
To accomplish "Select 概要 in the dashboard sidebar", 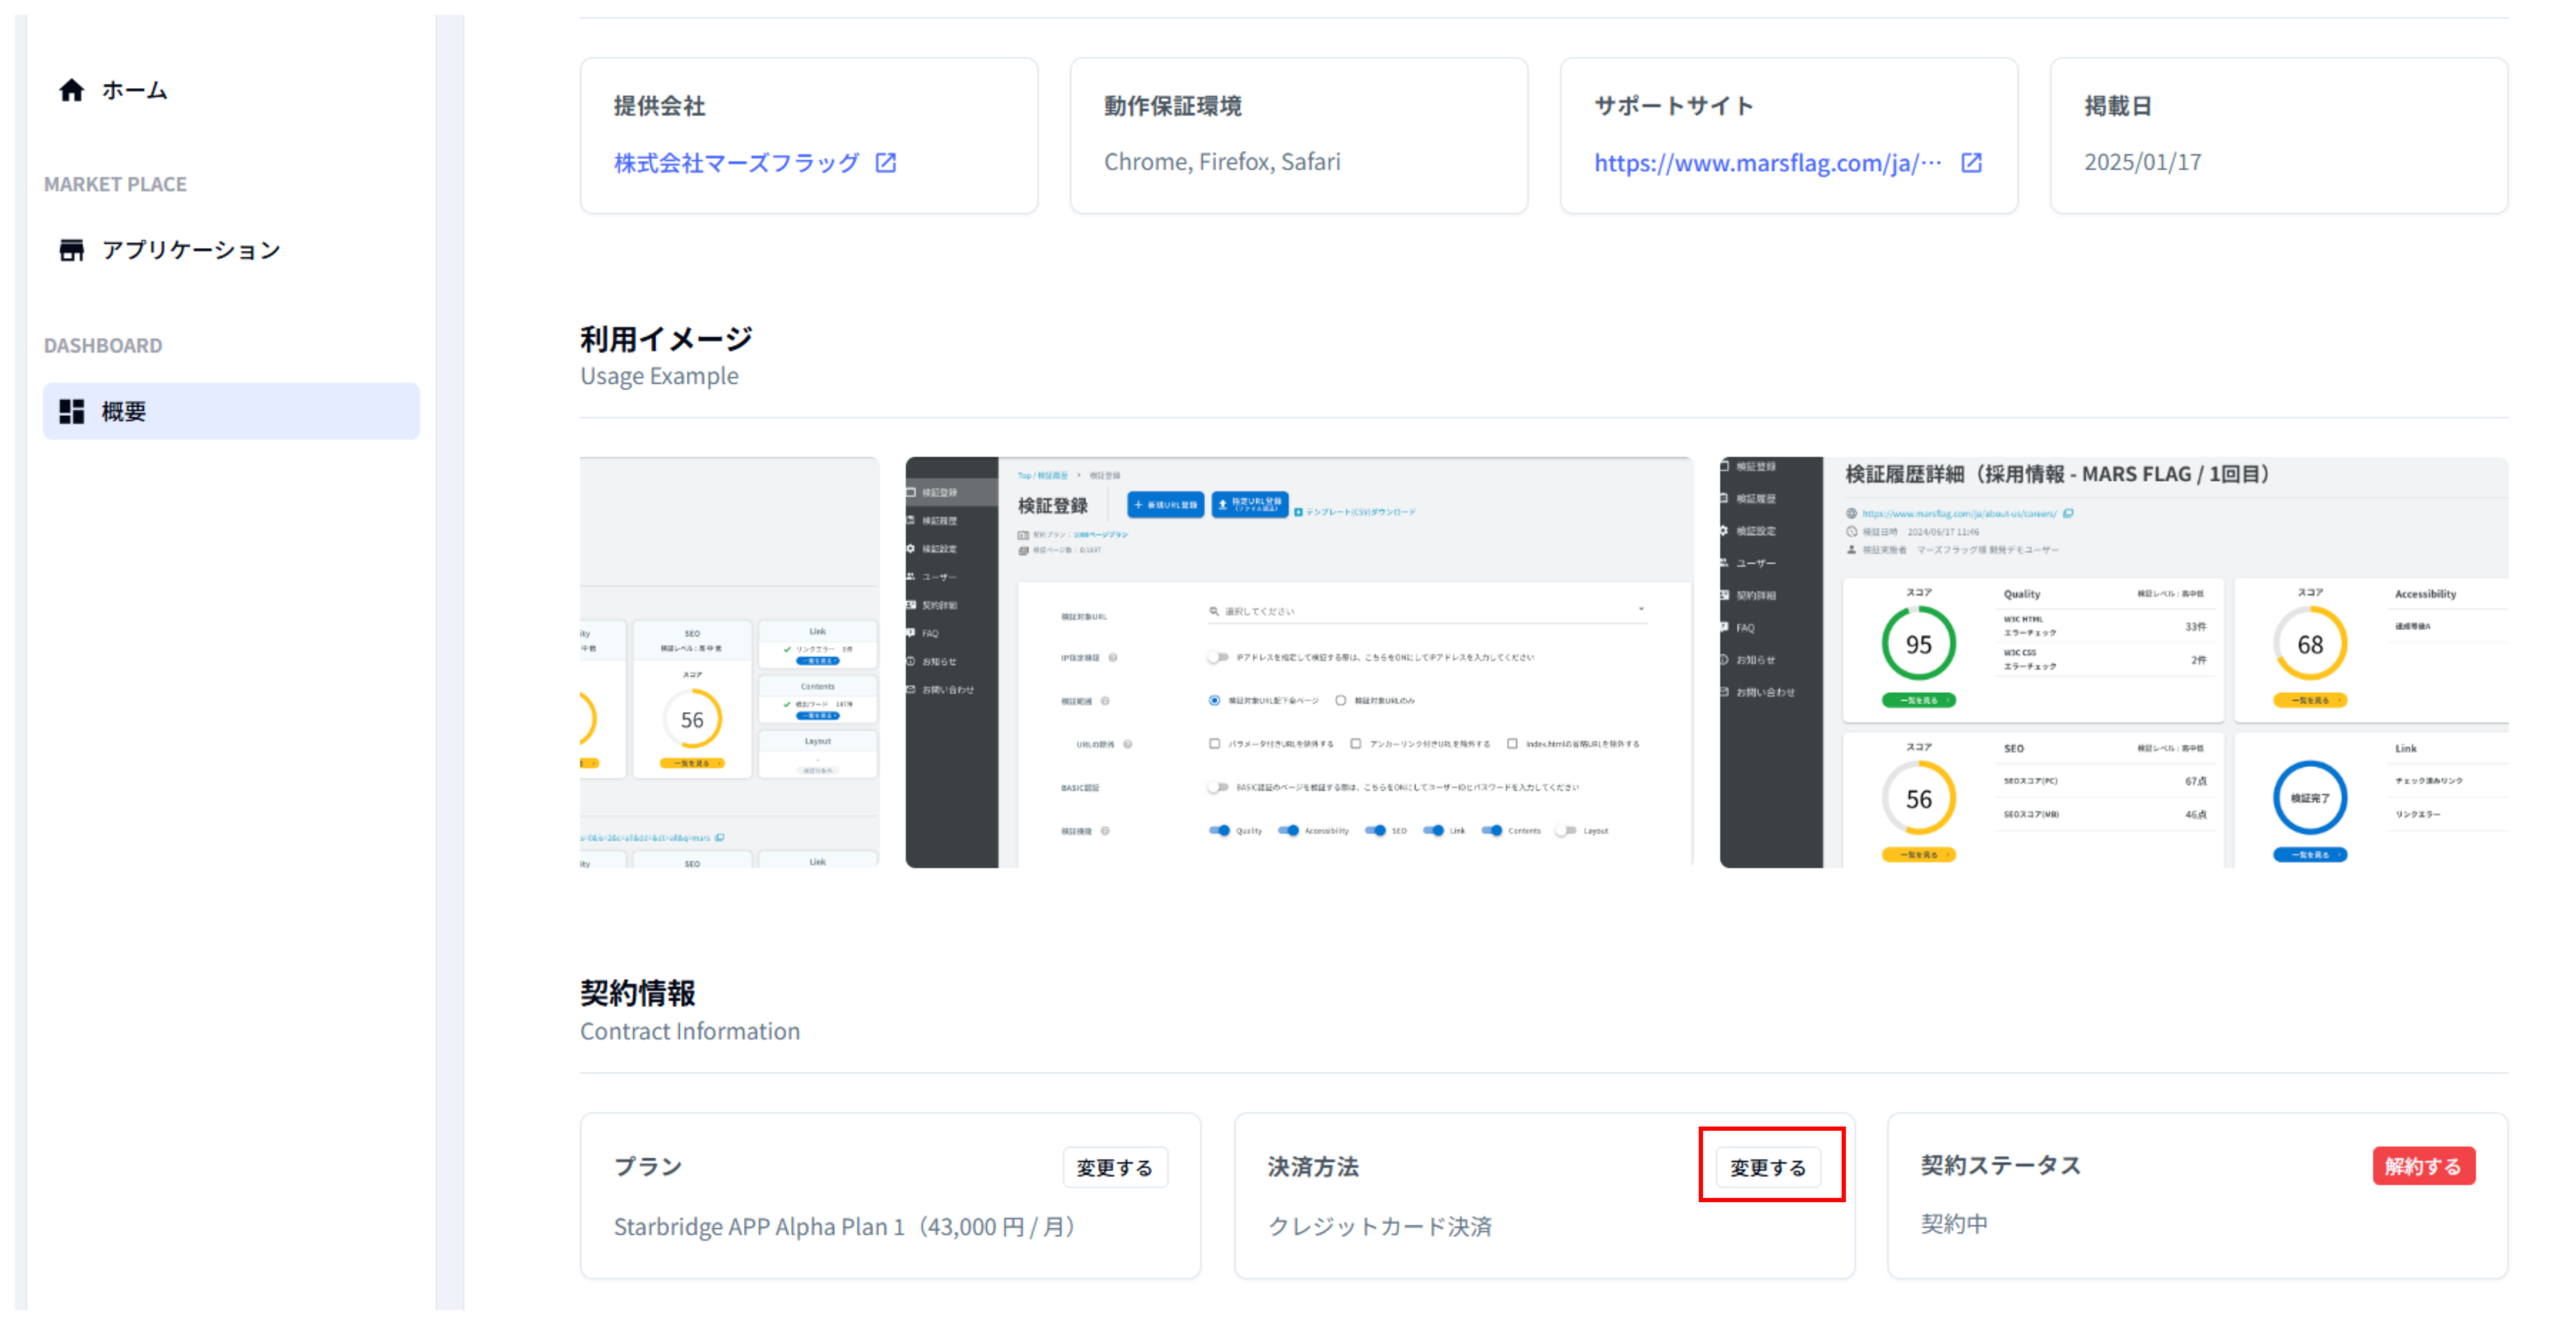I will point(124,412).
